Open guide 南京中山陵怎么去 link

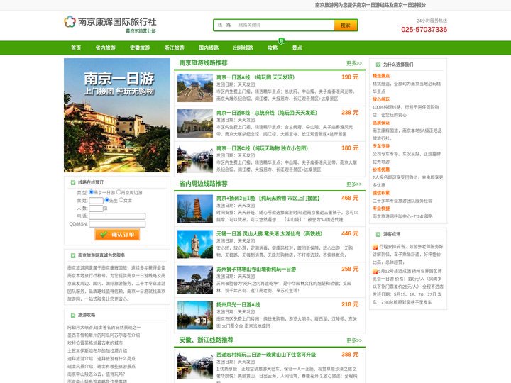coord(96,374)
